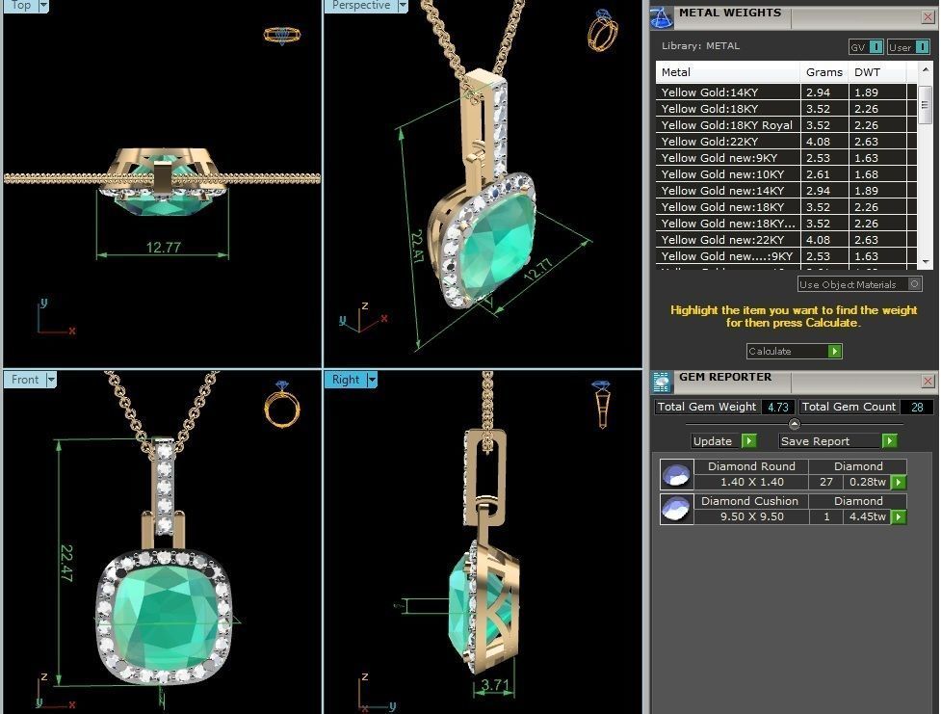Viewport: 941px width, 714px height.
Task: Select the Top viewport label tab
Action: pyautogui.click(x=20, y=6)
